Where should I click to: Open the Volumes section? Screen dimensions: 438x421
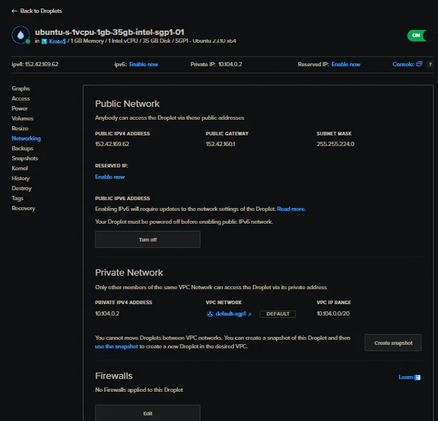(x=23, y=118)
